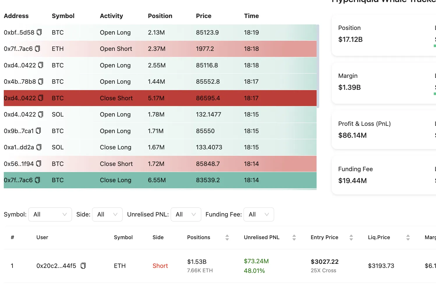This screenshot has width=436, height=290.
Task: Open the Funding Fee filter dropdown
Action: (259, 214)
